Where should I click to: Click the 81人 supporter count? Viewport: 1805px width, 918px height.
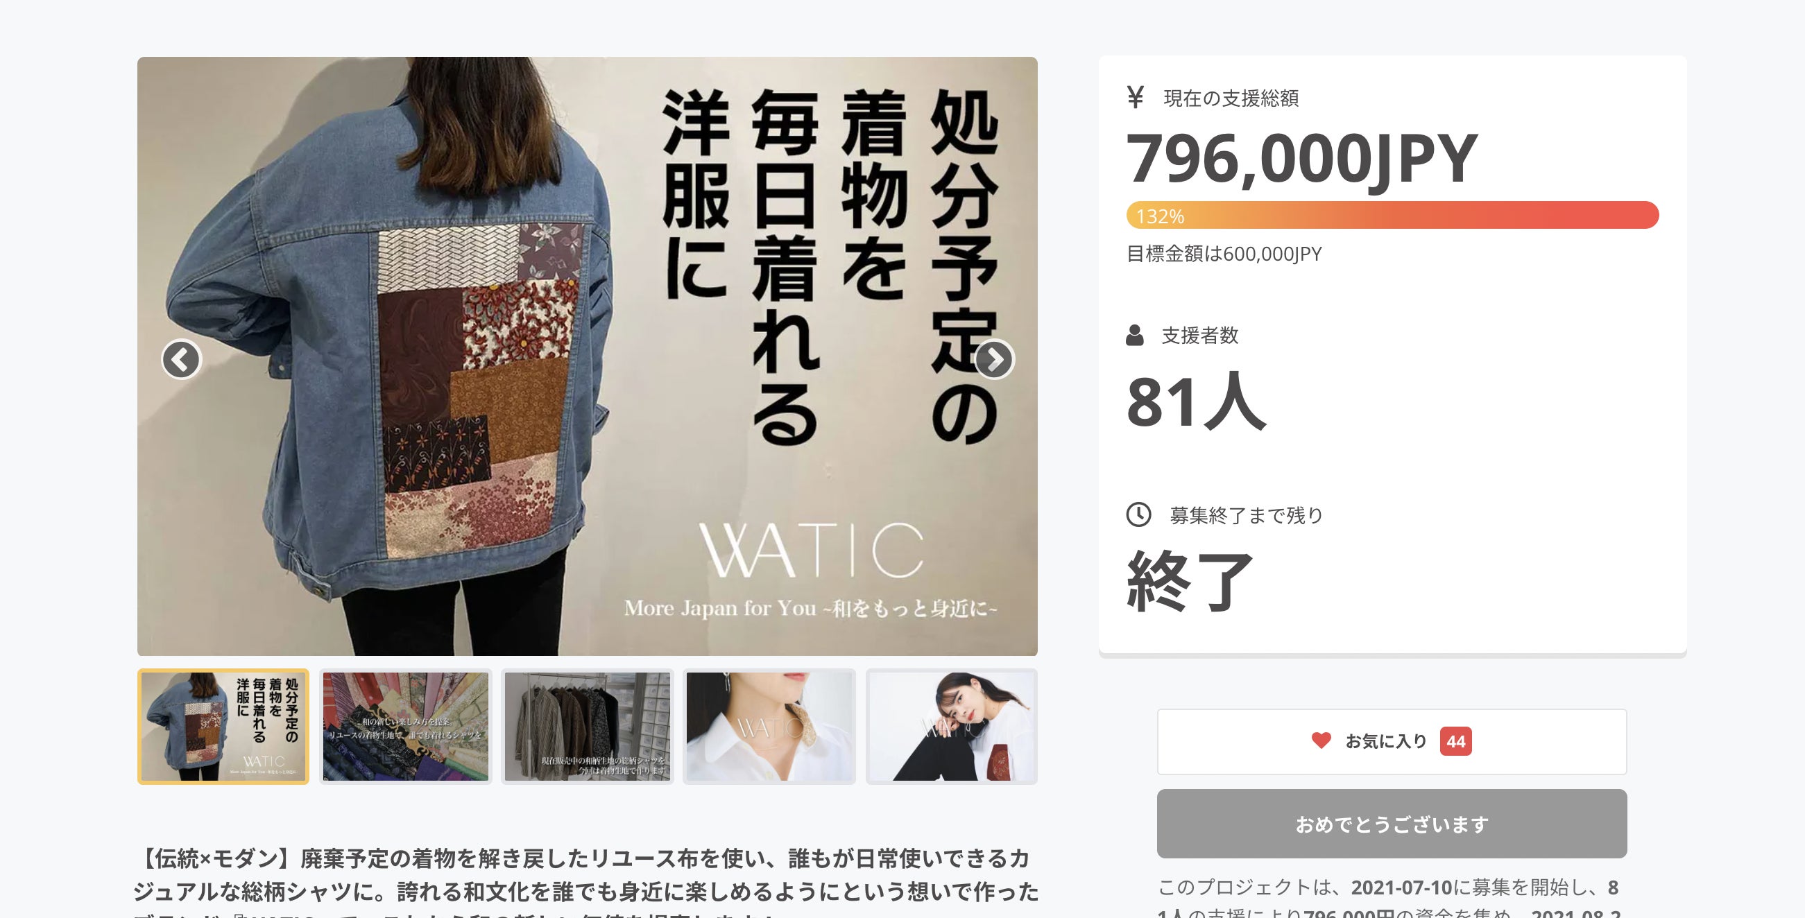(x=1195, y=401)
